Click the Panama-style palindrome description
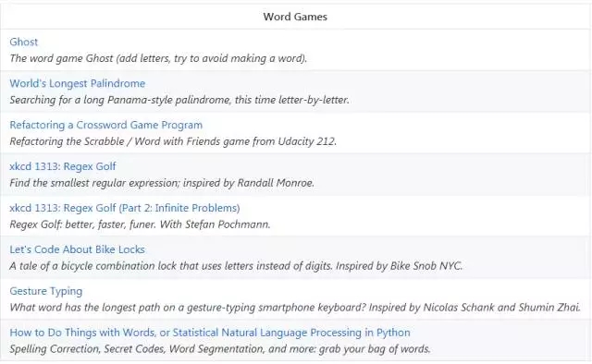 pyautogui.click(x=179, y=100)
